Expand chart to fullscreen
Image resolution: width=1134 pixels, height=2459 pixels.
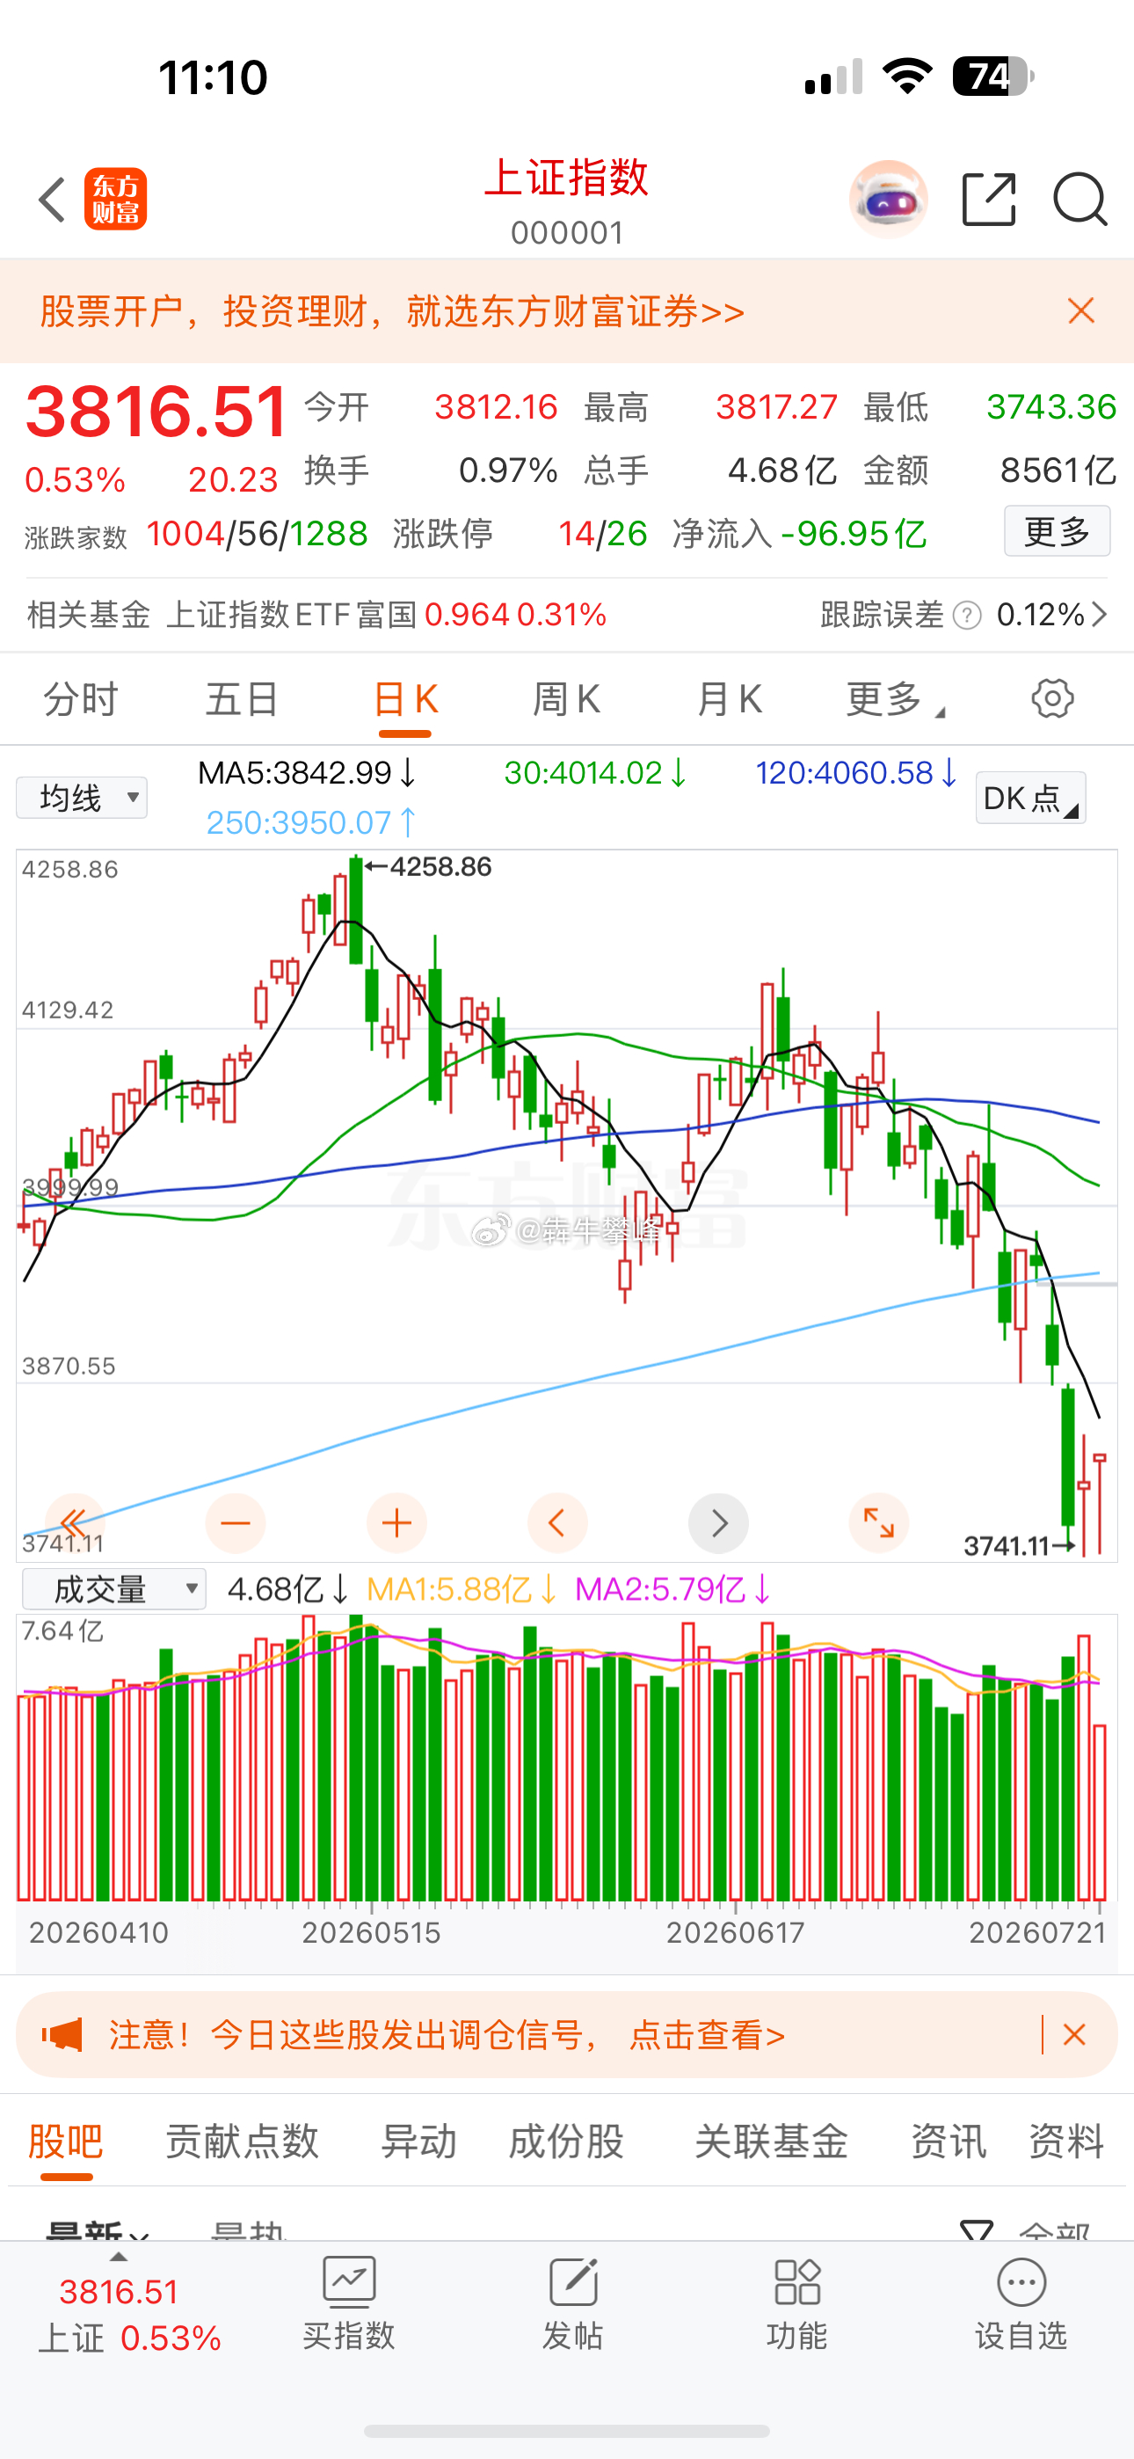(x=879, y=1522)
